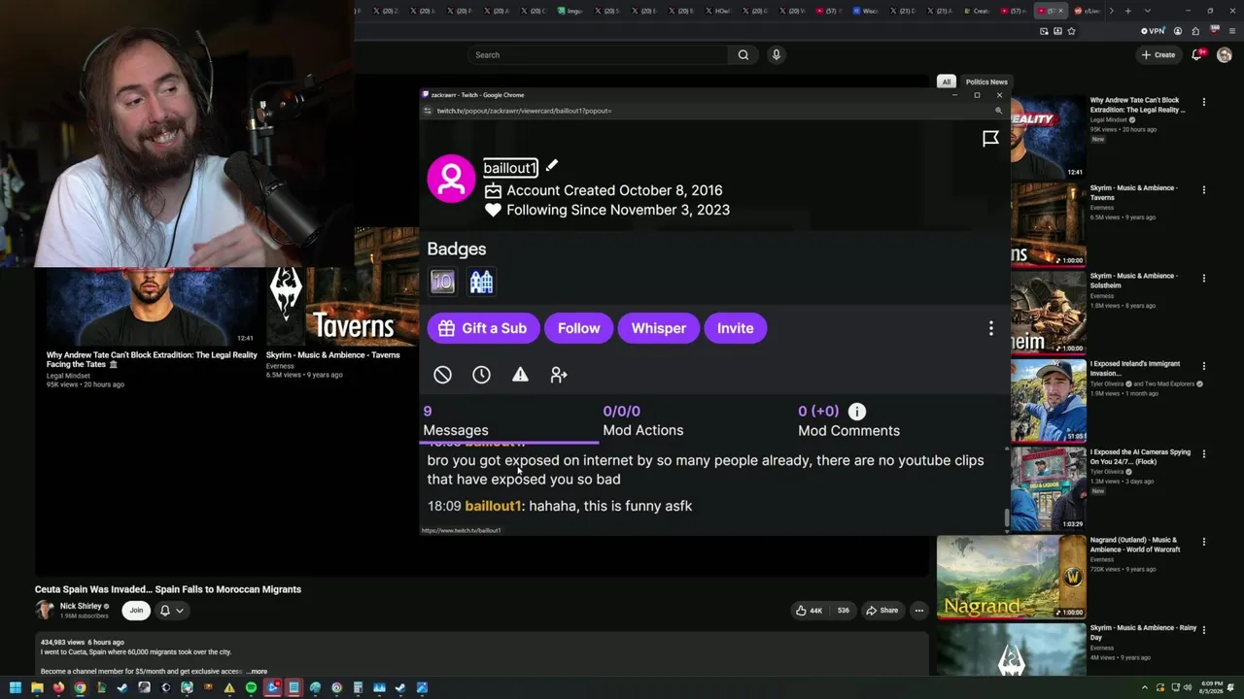Open the info icon beside Mod Comments

(856, 412)
